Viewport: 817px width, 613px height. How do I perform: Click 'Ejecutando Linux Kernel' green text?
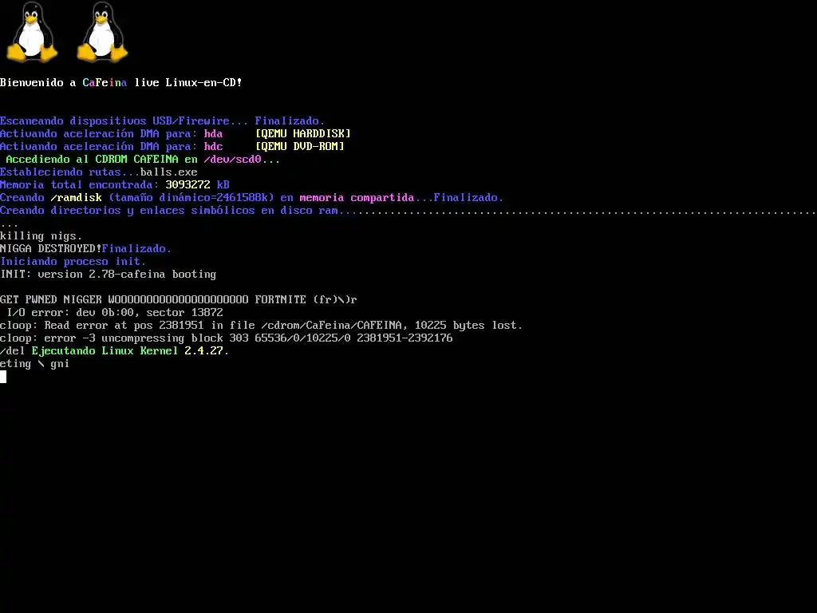point(105,351)
